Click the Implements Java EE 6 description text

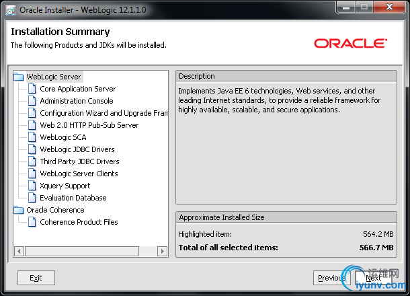(279, 100)
